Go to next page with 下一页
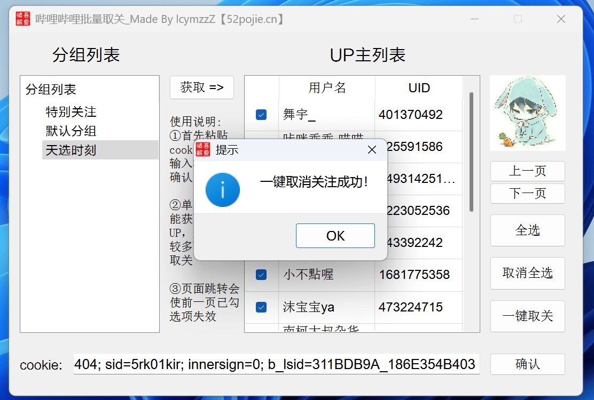Viewport: 594px width, 400px height. point(527,194)
